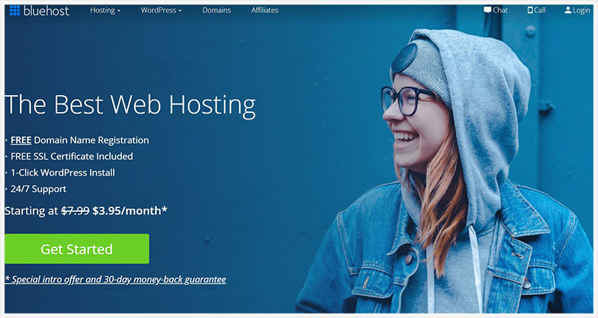Screen dimensions: 598x318
Task: Open the special intro offer guarantee link
Action: [115, 279]
